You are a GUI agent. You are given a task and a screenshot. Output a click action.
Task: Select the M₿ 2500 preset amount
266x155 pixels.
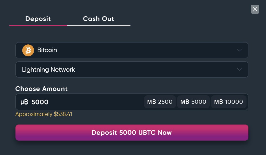[x=160, y=102]
